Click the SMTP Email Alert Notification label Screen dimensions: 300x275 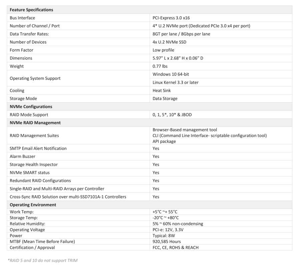38,148
